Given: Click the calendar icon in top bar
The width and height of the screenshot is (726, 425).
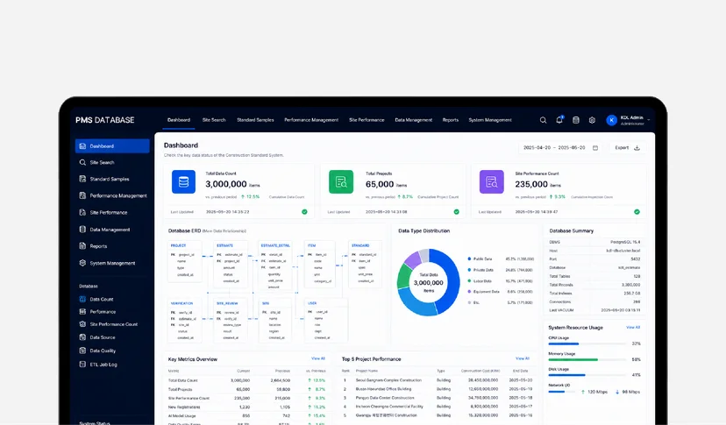Looking at the screenshot, I should coord(576,120).
